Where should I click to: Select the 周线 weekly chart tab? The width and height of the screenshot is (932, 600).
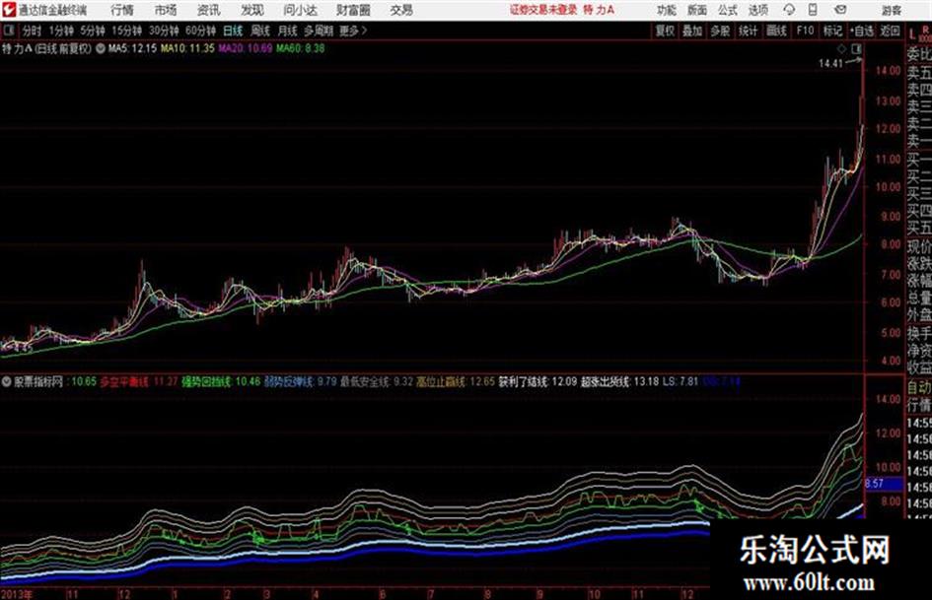(260, 31)
